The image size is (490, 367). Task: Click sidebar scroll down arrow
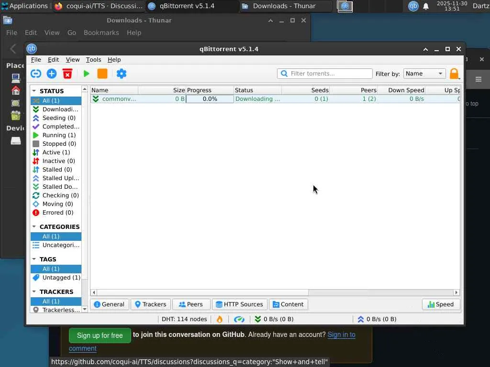(85, 309)
